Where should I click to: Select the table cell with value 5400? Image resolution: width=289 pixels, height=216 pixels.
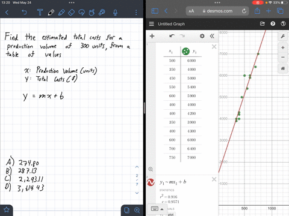[191, 87]
